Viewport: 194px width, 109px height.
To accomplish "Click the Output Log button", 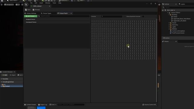I will (42, 105).
